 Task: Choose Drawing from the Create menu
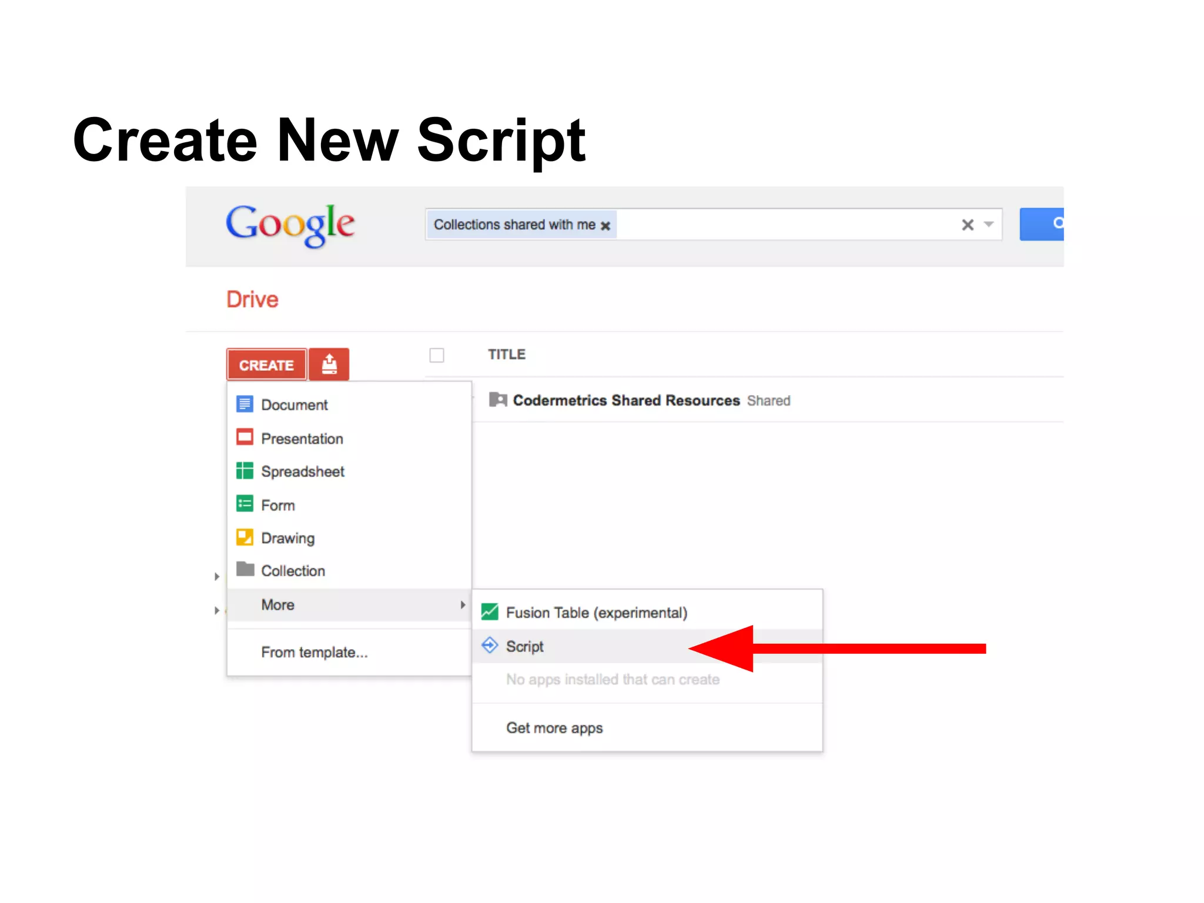click(349, 538)
